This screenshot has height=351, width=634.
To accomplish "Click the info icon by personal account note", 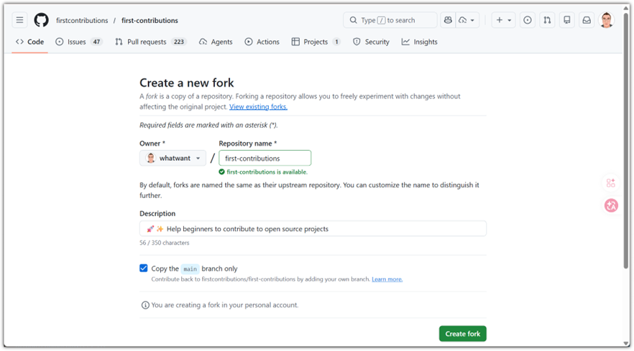I will 144,305.
